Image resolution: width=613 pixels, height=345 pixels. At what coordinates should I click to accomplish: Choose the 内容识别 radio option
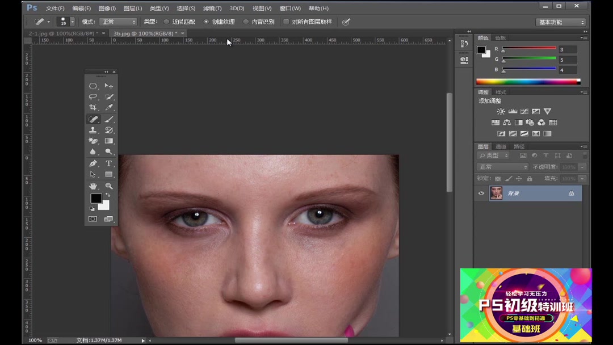pos(246,22)
